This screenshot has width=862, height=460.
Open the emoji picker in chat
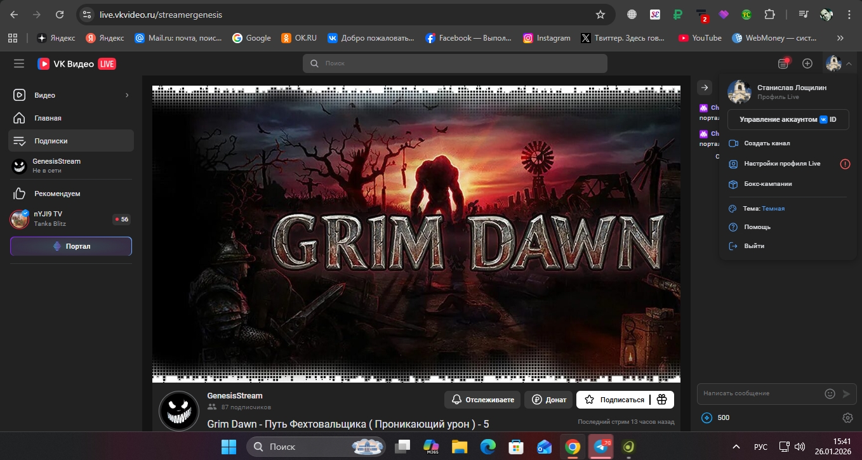pos(830,393)
